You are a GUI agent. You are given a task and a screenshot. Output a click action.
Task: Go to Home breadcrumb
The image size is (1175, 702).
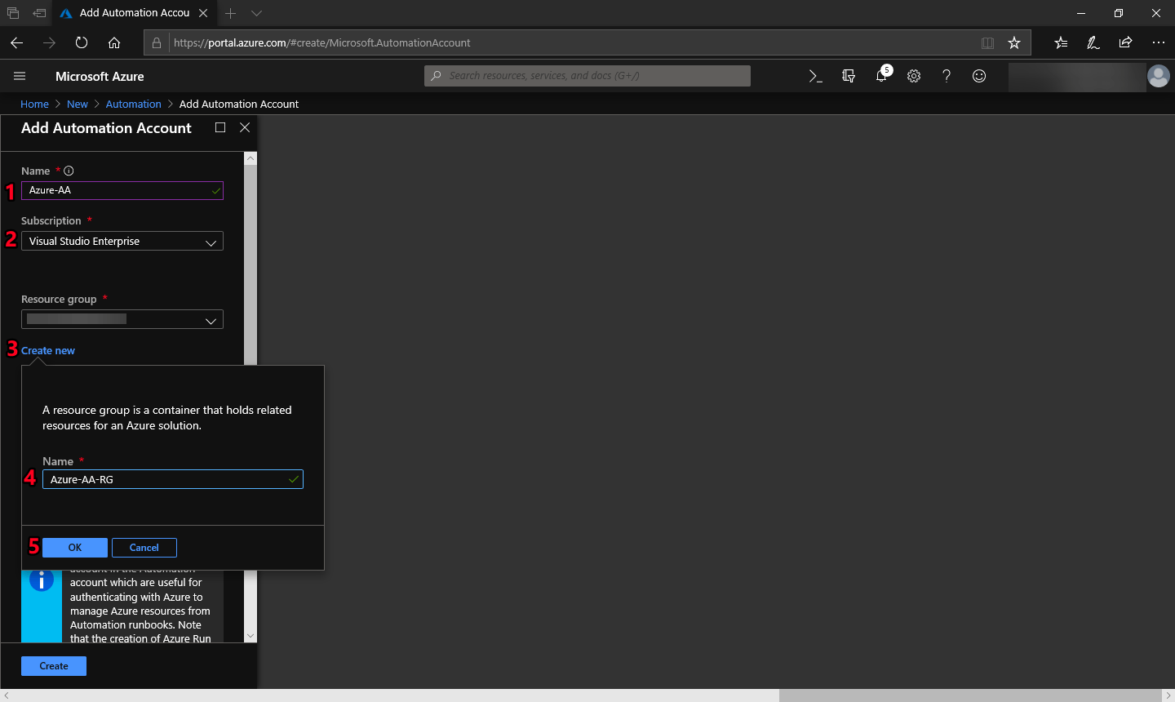click(34, 104)
